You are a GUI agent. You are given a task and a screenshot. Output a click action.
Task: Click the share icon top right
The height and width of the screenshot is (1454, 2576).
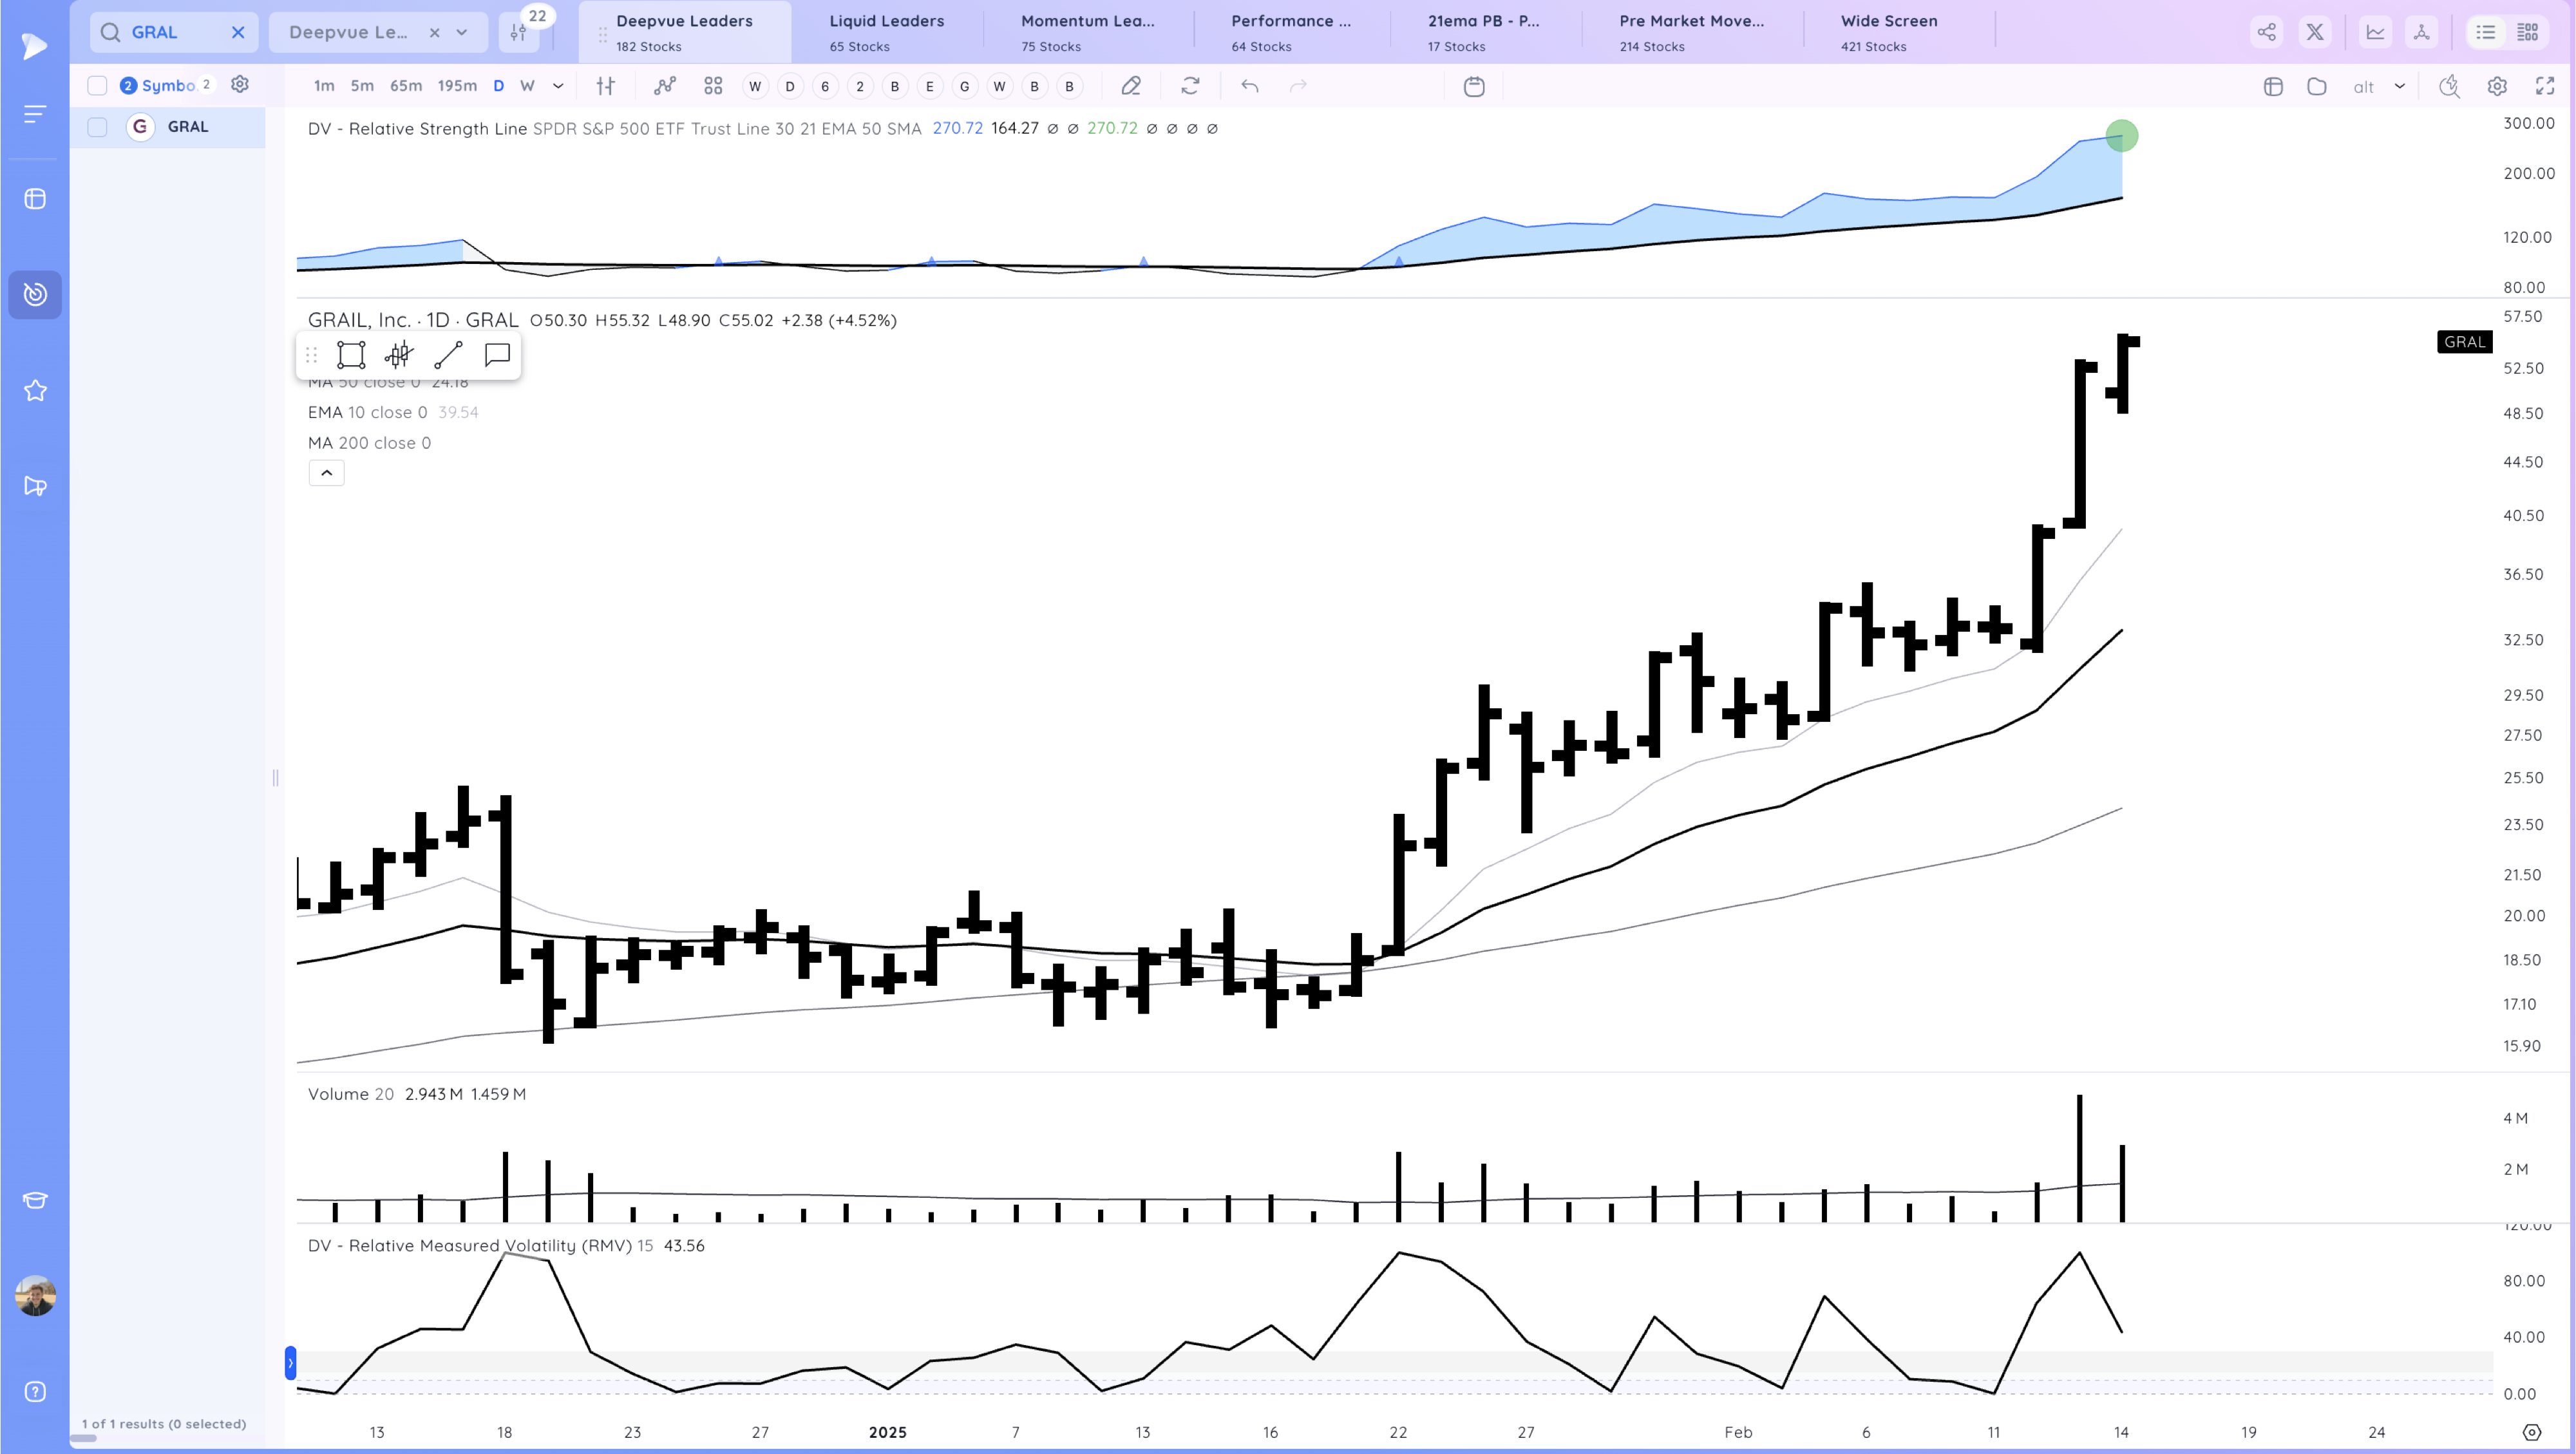(2266, 32)
